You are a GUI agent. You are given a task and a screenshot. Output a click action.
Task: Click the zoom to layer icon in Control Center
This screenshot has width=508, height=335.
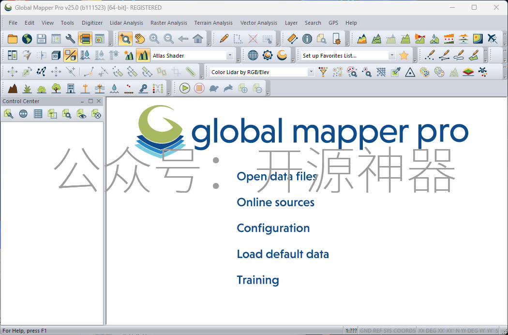click(67, 114)
